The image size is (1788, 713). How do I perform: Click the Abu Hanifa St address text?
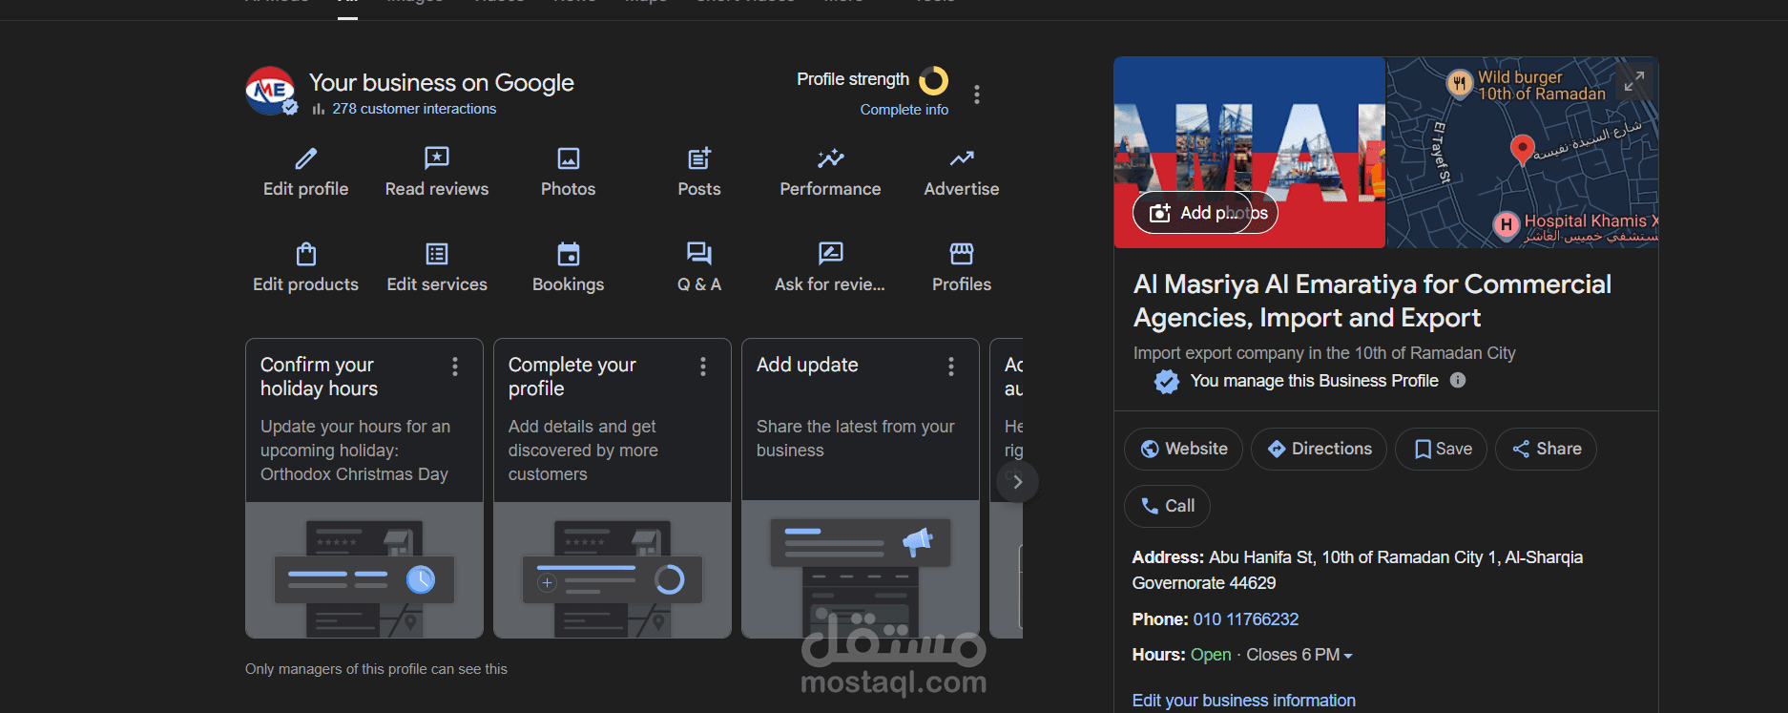1357,570
